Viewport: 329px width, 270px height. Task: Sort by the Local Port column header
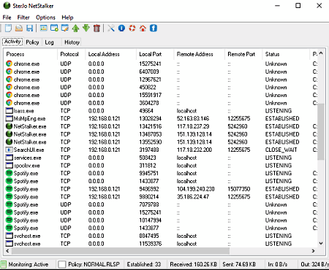[155, 54]
